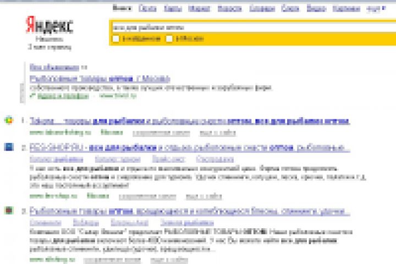Open third sitelink under second result
Screen dimensions: 396x264
point(168,159)
